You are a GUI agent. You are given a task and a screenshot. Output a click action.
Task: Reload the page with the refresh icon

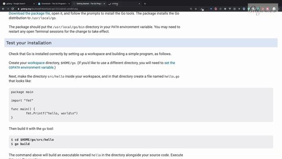(x=13, y=9)
